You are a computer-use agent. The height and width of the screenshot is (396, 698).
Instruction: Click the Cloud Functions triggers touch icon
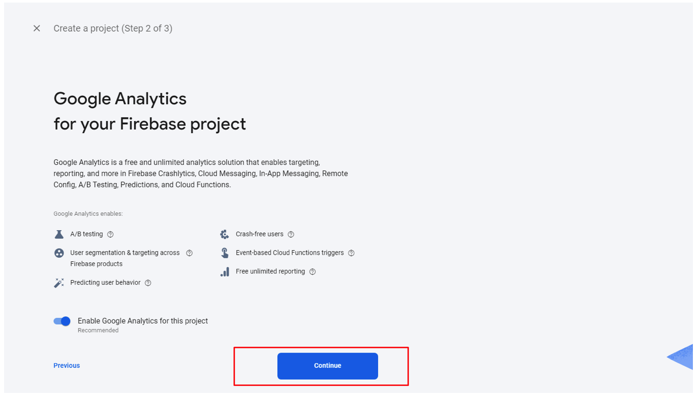(x=225, y=253)
